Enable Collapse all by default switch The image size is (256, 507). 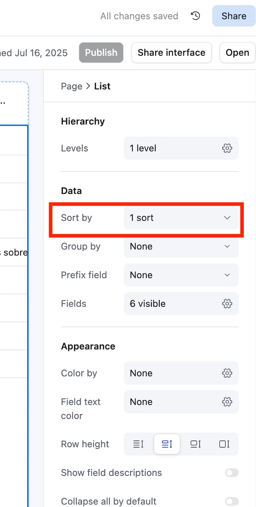point(232,501)
